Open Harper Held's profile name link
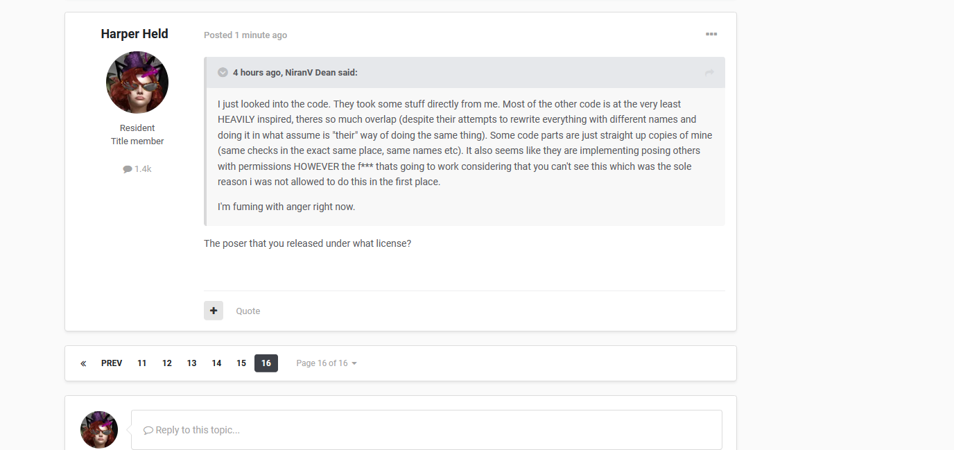The width and height of the screenshot is (954, 450). pos(135,34)
